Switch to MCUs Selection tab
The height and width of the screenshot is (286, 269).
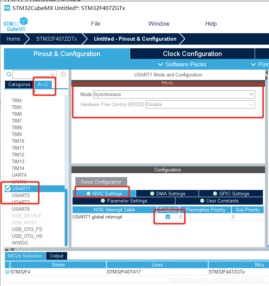(25, 256)
